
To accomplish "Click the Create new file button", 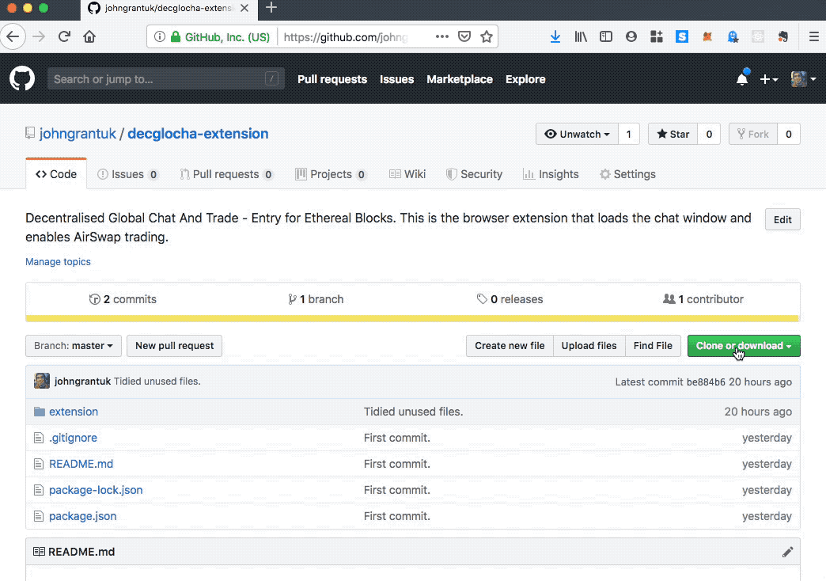I will click(x=510, y=346).
